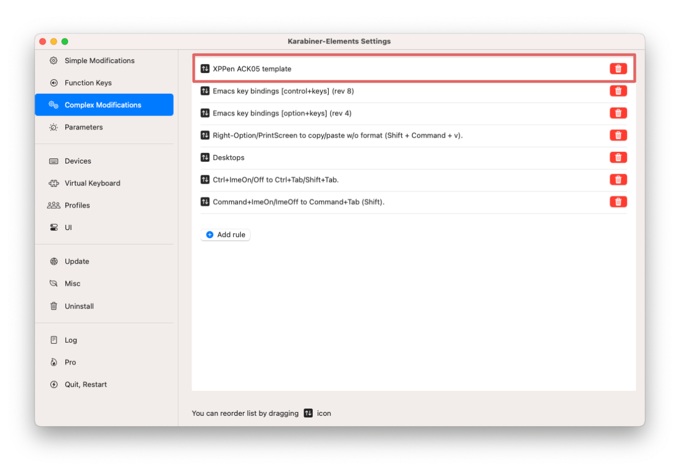Click the Log document icon

pyautogui.click(x=54, y=340)
